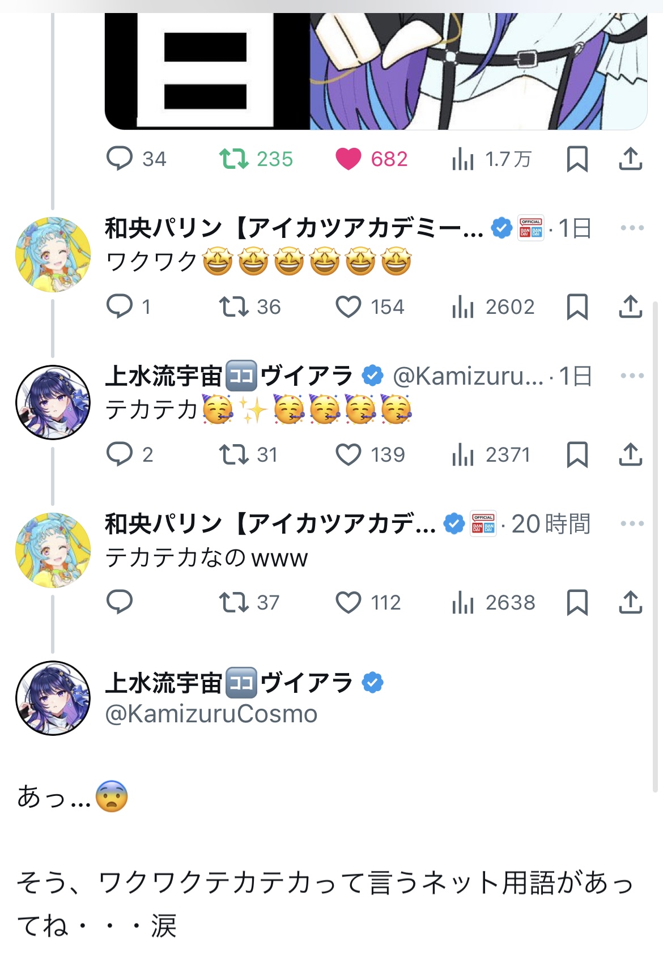
Task: Undo the repost showing 235 reposts
Action: pos(233,159)
